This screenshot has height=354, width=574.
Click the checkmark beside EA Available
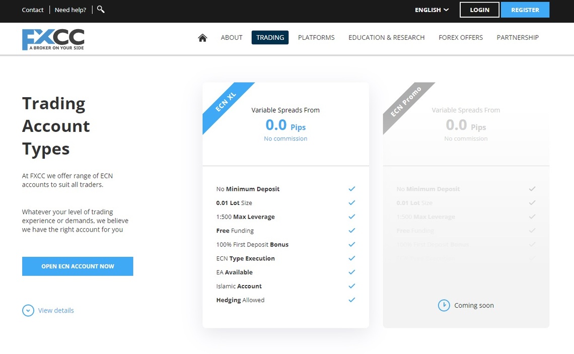pos(352,272)
